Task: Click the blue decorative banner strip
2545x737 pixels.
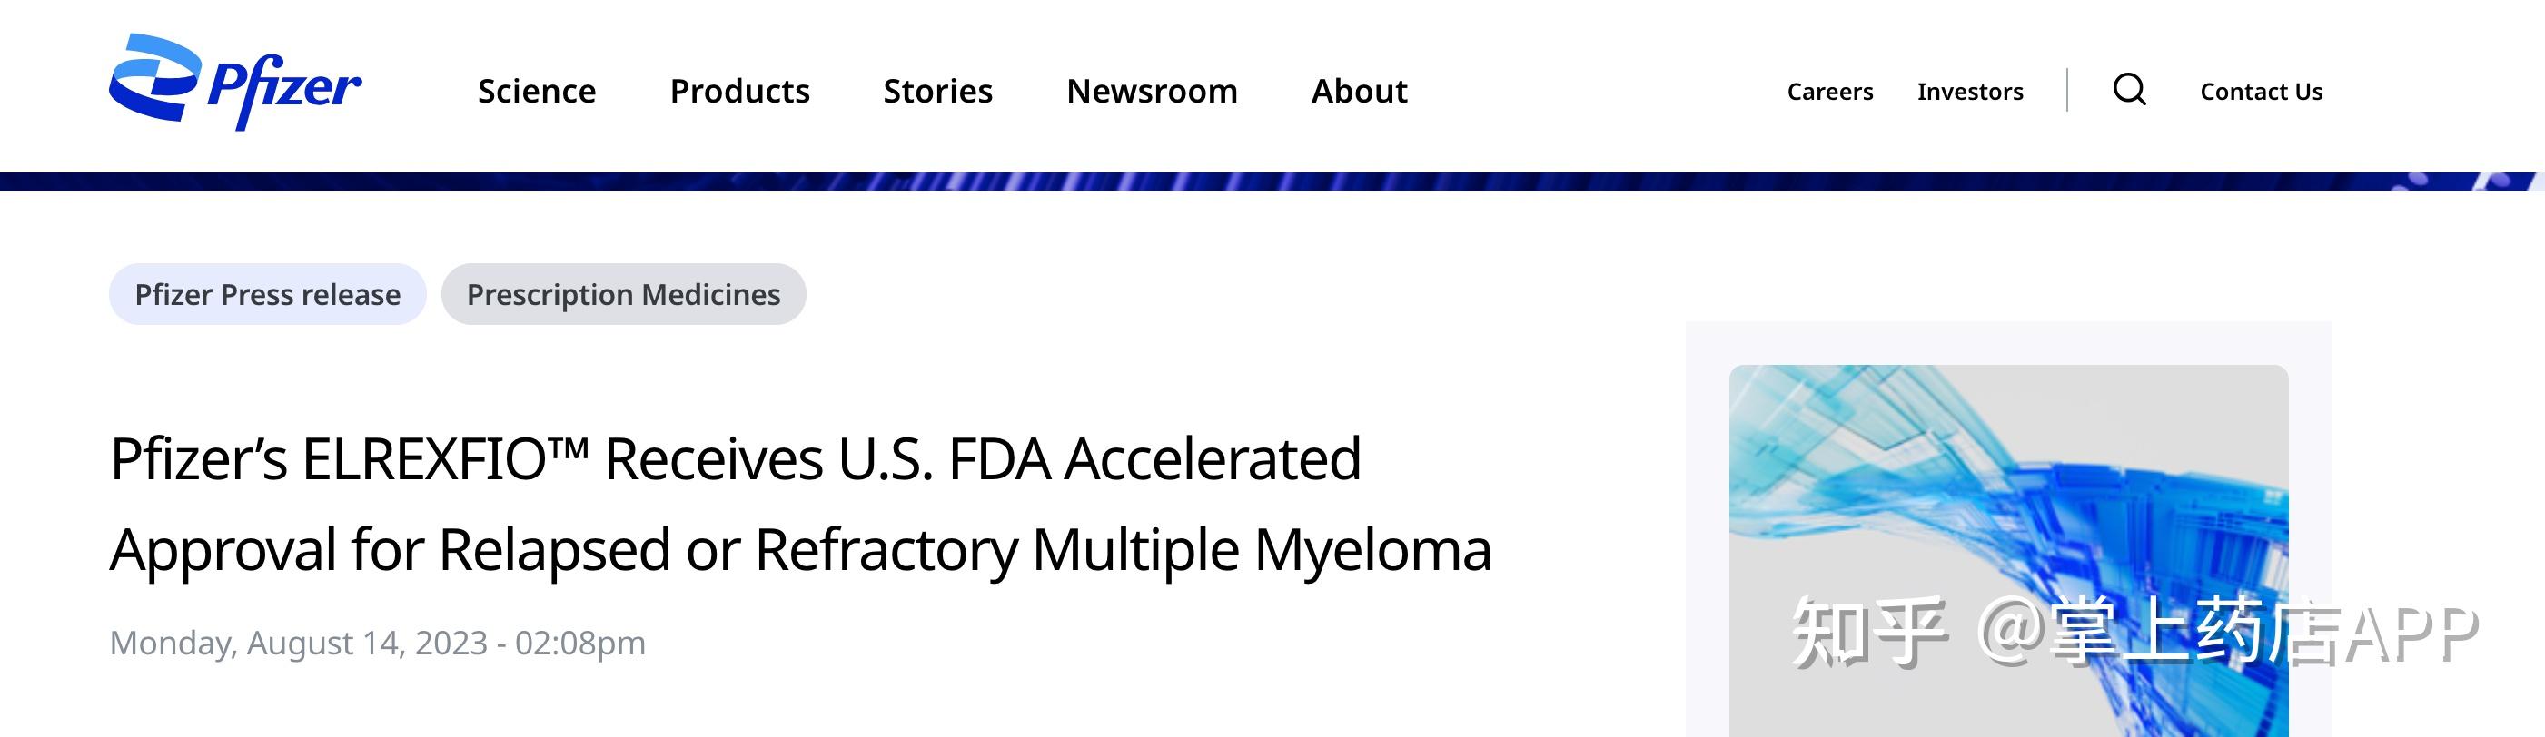Action: pos(1272,182)
